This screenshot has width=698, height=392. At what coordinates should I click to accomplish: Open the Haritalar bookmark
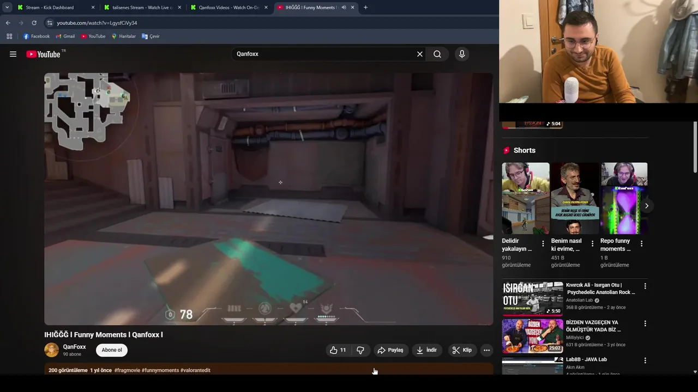tap(123, 36)
